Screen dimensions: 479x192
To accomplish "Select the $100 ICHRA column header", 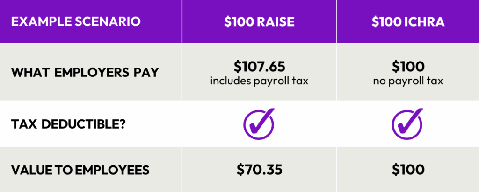I will [408, 21].
